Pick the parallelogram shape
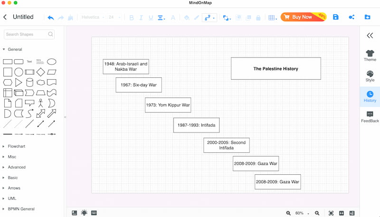This screenshot has width=380, height=217. (51, 72)
